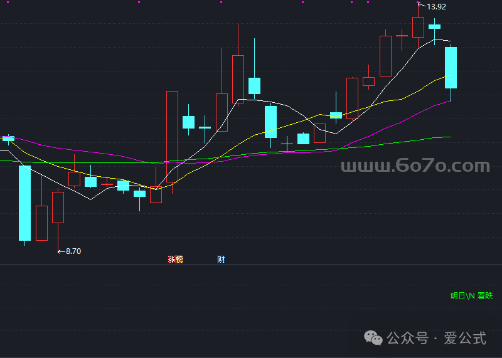Click the magenta moving average line's right end

449,100
